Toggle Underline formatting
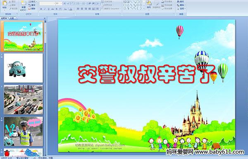Viewport: 248px width, 159px height. 48,9
